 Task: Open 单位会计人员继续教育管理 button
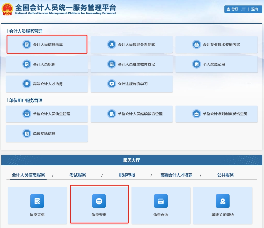pos(131,114)
